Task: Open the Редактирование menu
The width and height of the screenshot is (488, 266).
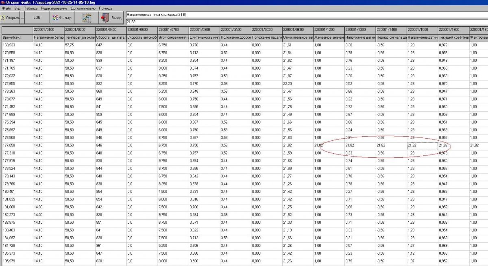Action: (54, 8)
